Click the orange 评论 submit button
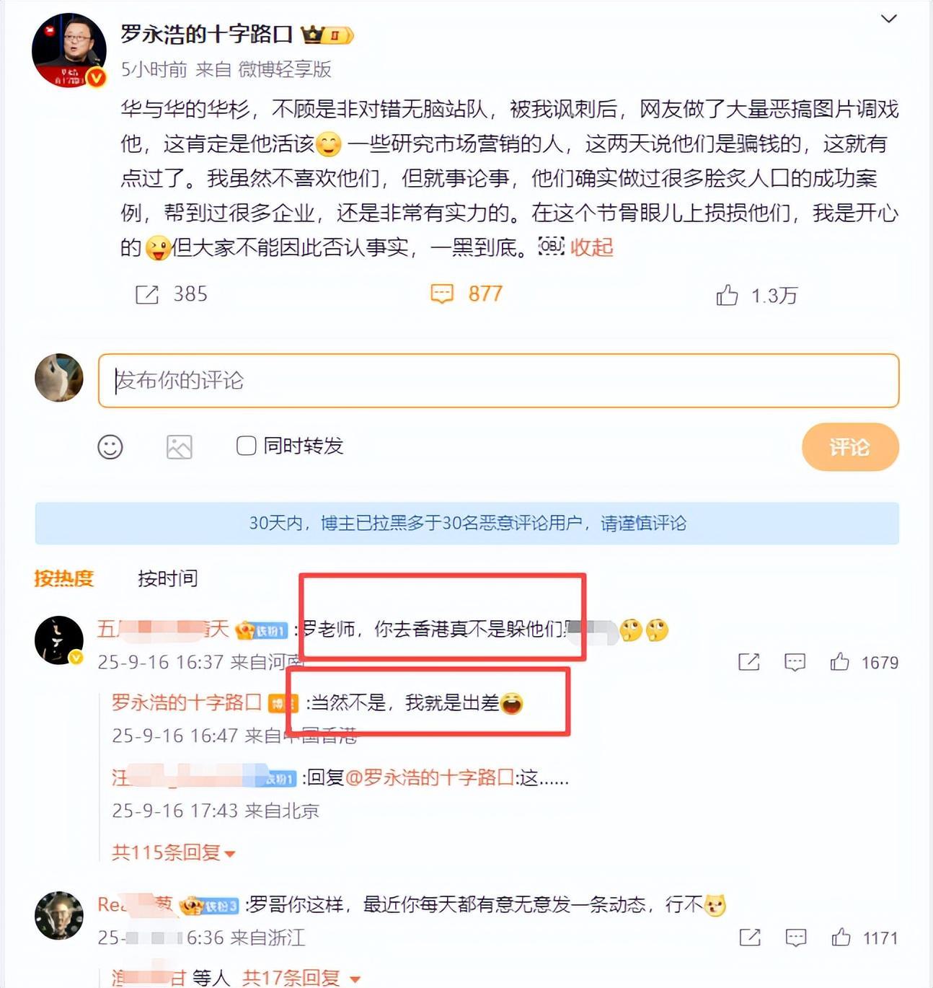 [x=850, y=447]
